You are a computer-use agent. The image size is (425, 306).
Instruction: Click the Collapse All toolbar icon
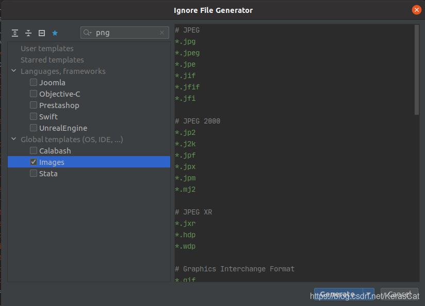28,33
